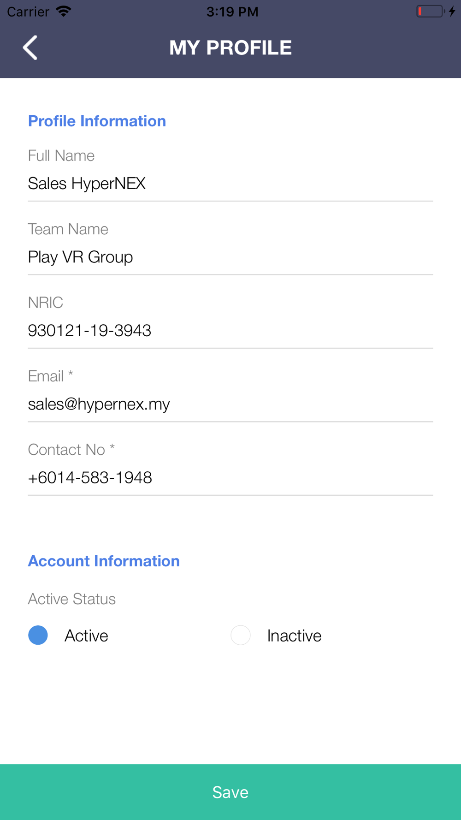Tap the back arrow icon

[30, 48]
